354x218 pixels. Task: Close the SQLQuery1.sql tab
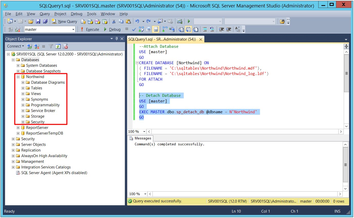[x=201, y=40]
